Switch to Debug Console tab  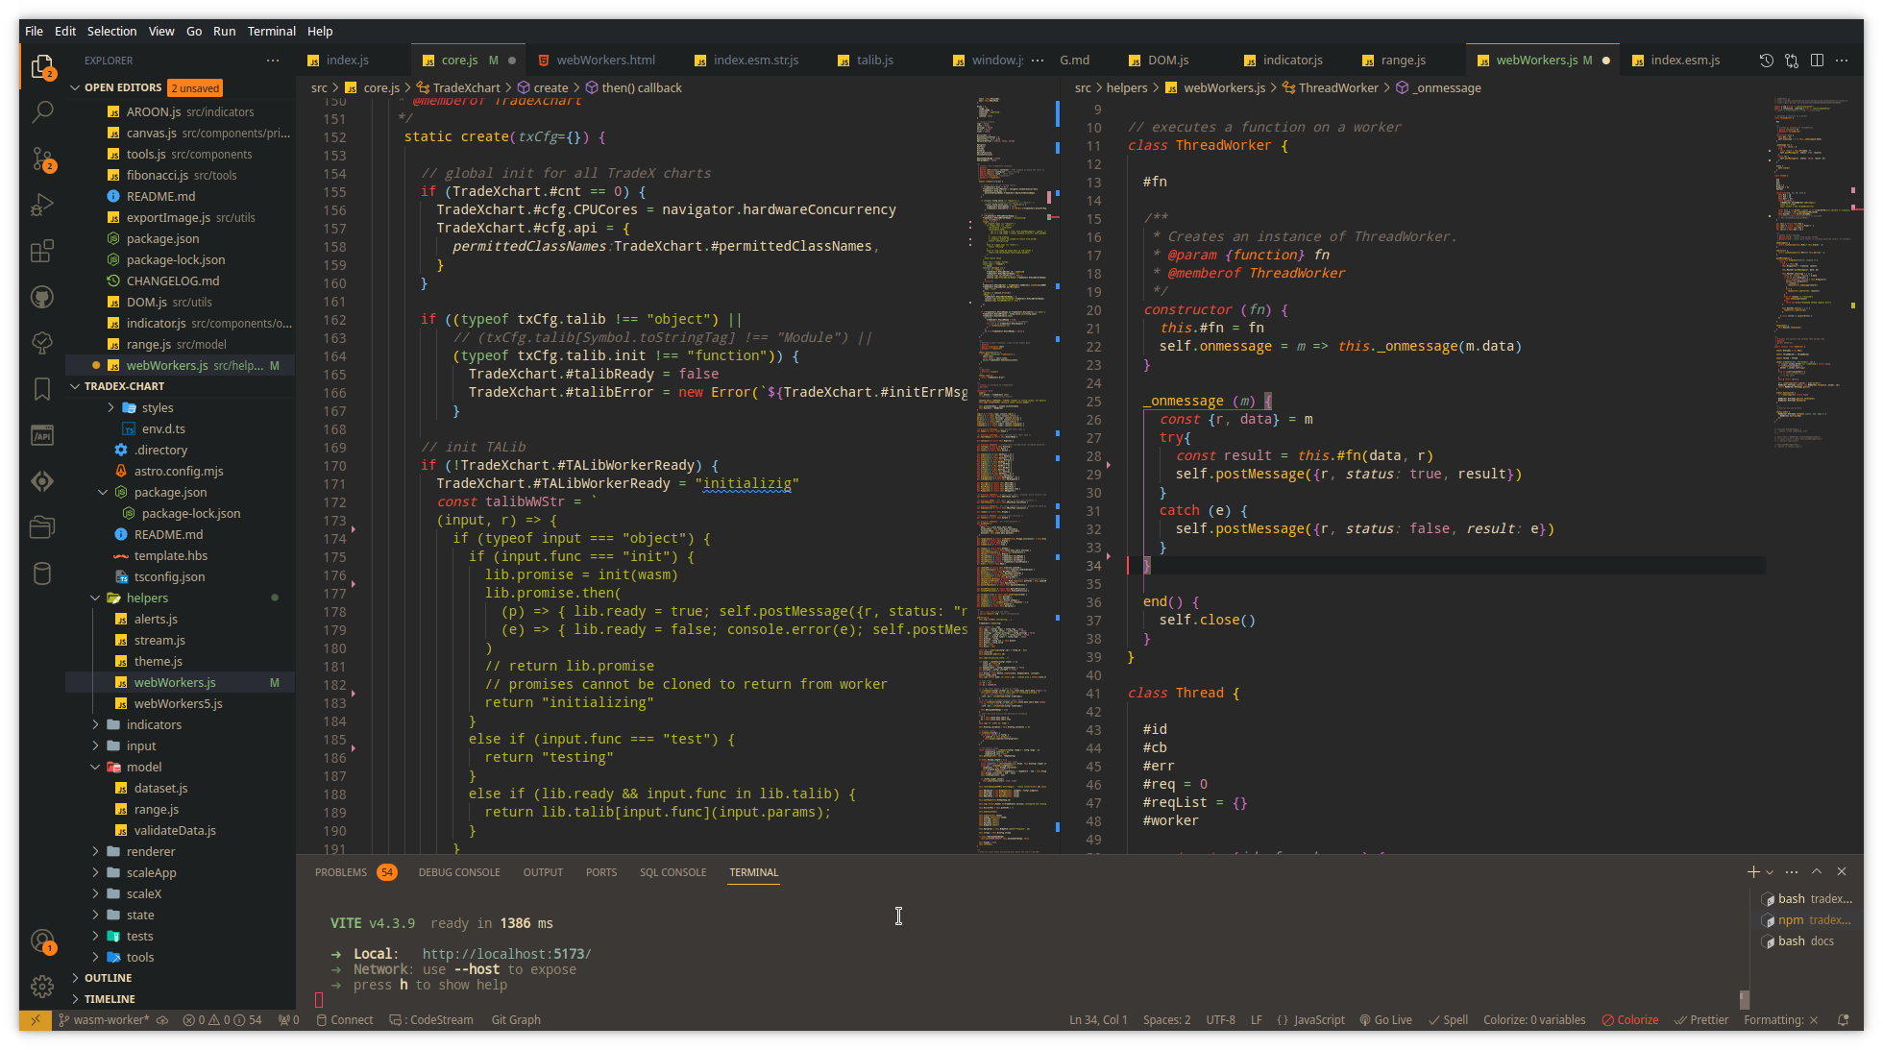459,872
